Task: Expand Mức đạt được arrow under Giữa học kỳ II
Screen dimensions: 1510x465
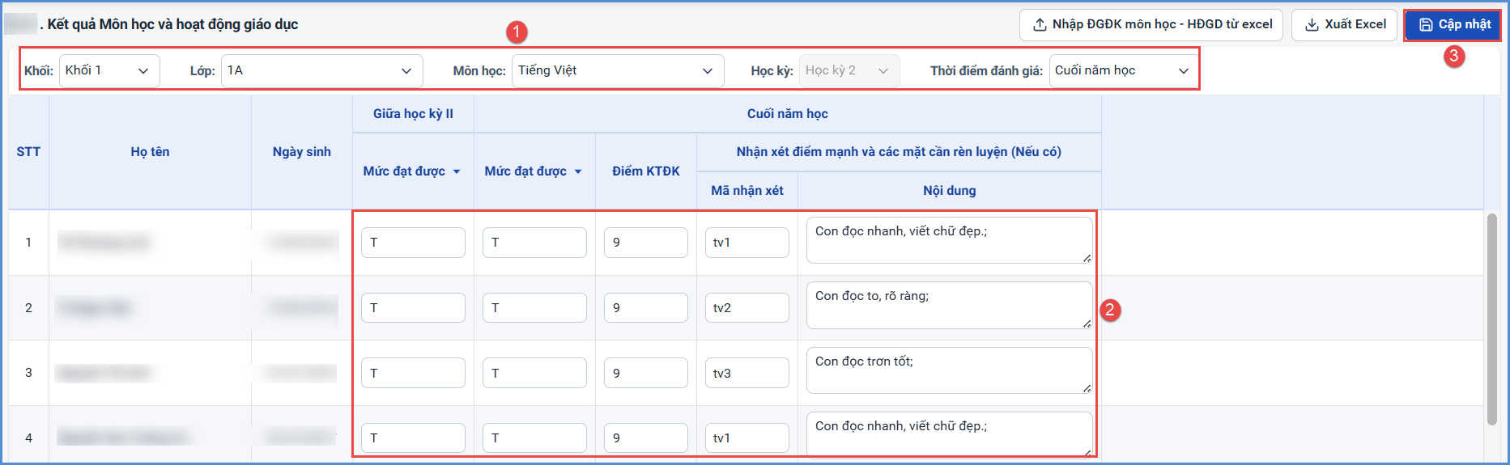Action: (x=457, y=171)
